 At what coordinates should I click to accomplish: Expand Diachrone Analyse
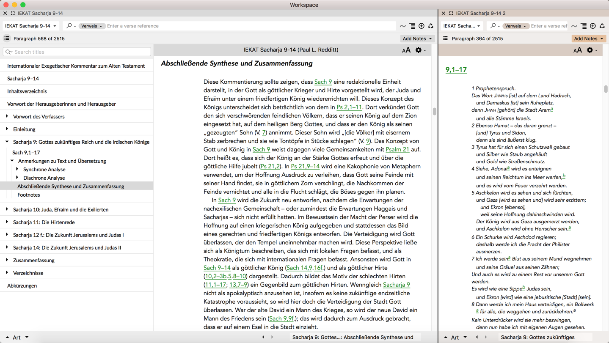click(x=17, y=178)
